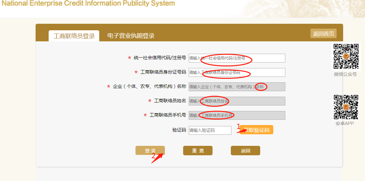This screenshot has height=181, width=365.
Task: Click the 验证码 input box
Action: [x=210, y=130]
